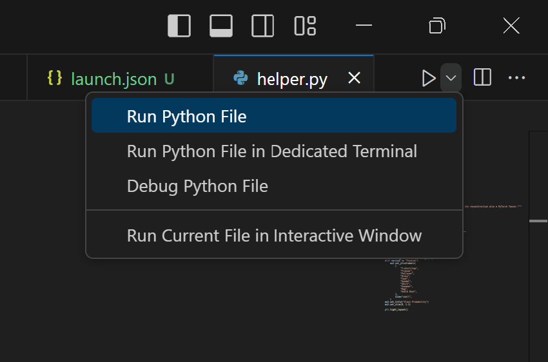Select the helper.py editor tab
Screen dimensions: 548x362
tap(291, 79)
